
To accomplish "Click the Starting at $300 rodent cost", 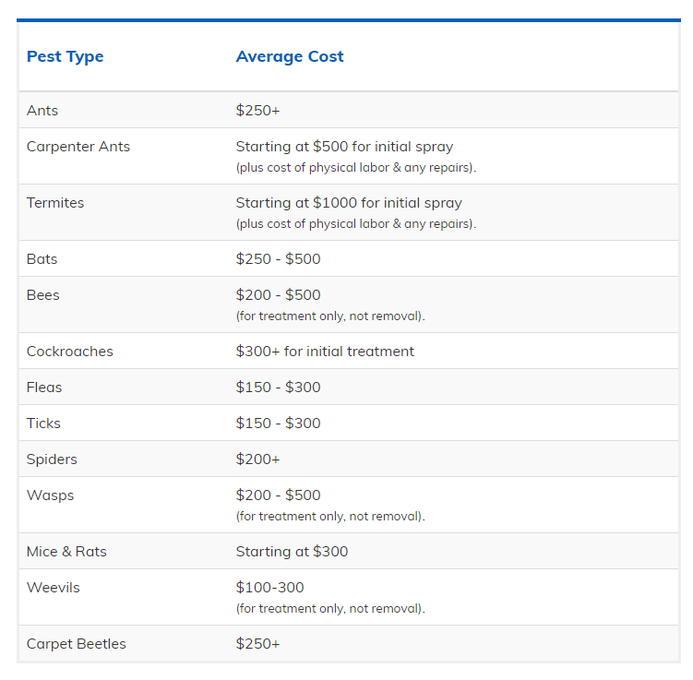I will pyautogui.click(x=292, y=552).
